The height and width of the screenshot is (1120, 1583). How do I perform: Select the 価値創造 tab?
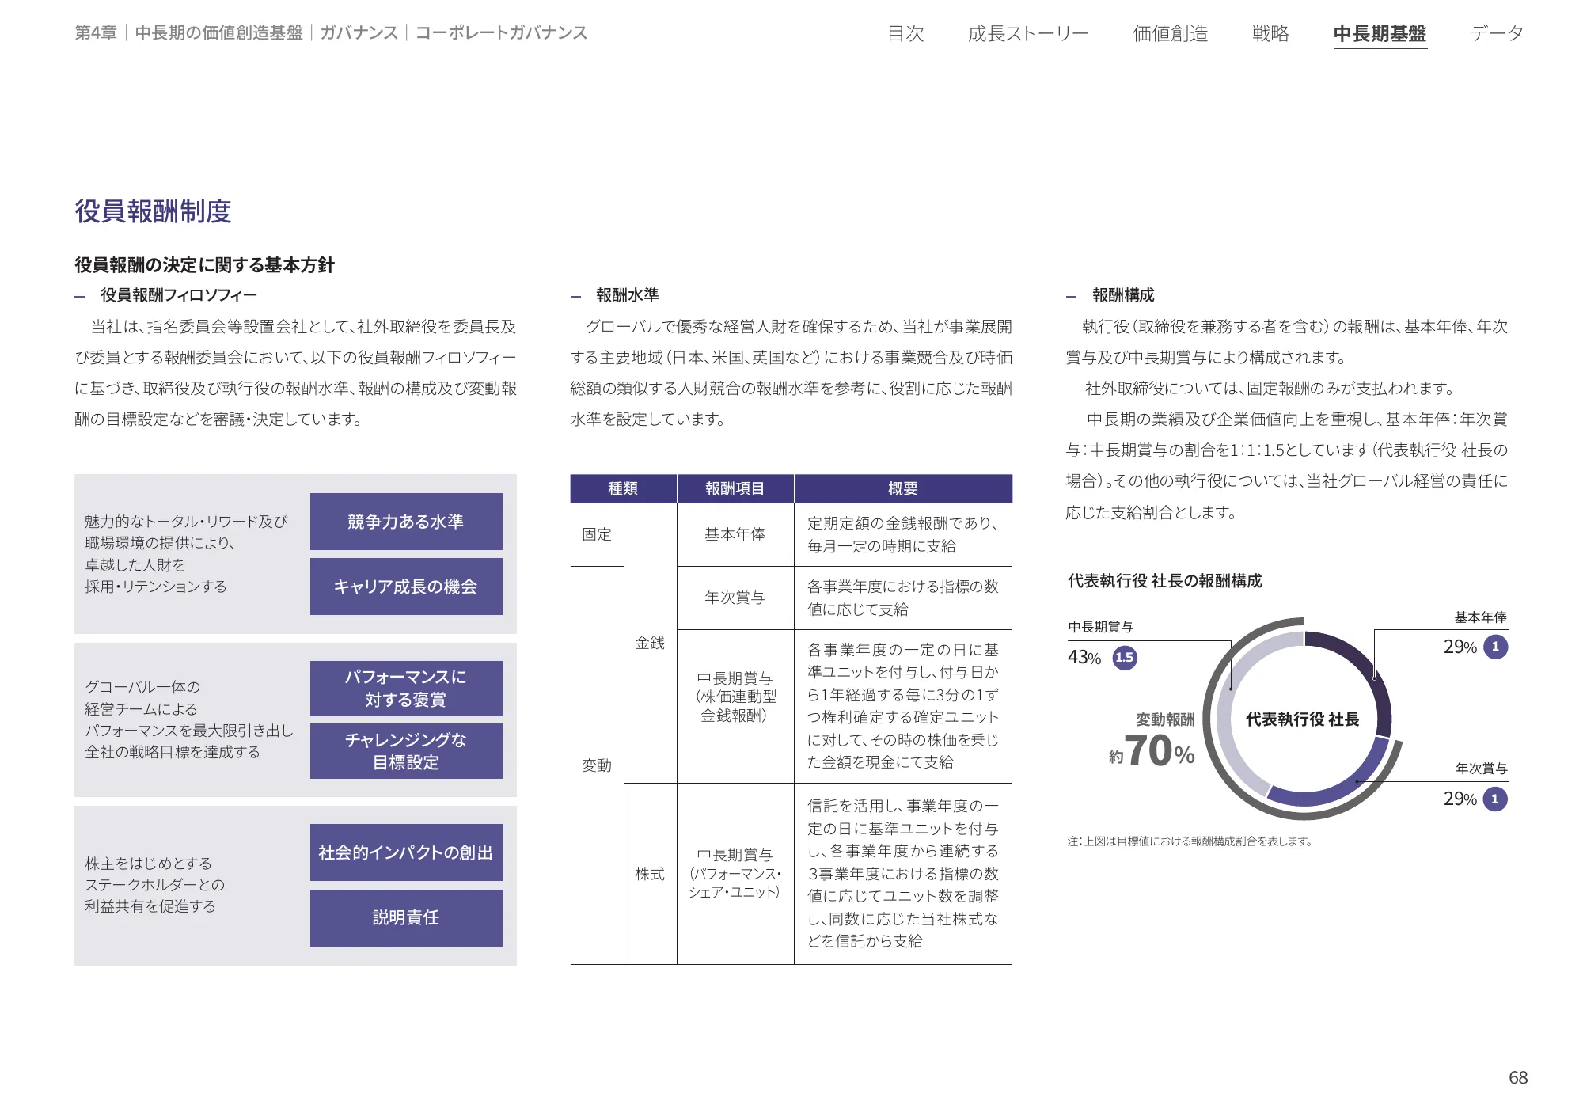tap(1171, 33)
